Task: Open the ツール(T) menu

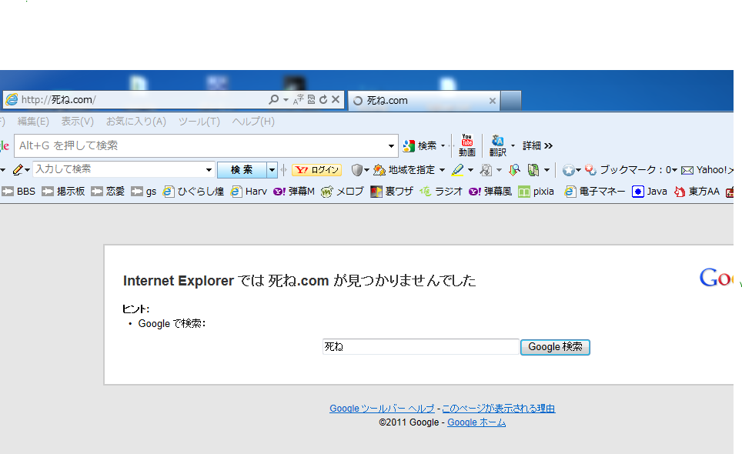Action: point(199,122)
